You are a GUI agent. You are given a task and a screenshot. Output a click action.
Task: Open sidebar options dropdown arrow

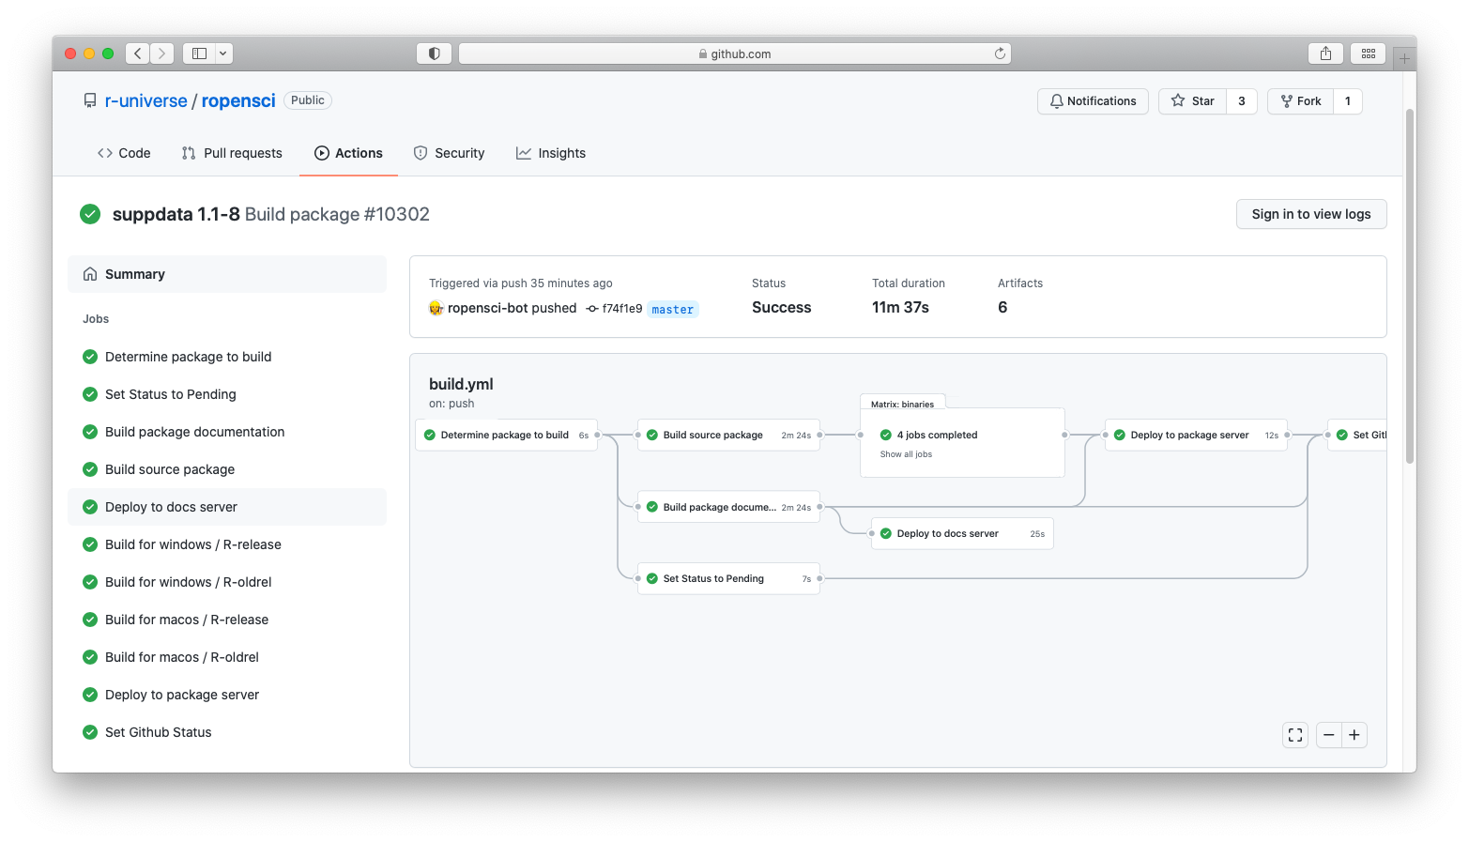223,54
